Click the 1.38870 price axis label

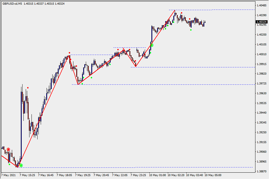pyautogui.click(x=261, y=171)
